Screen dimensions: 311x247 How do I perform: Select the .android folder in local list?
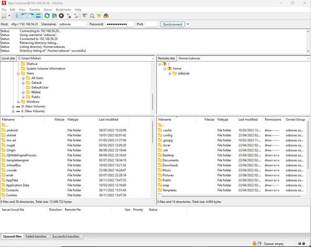pos(12,130)
